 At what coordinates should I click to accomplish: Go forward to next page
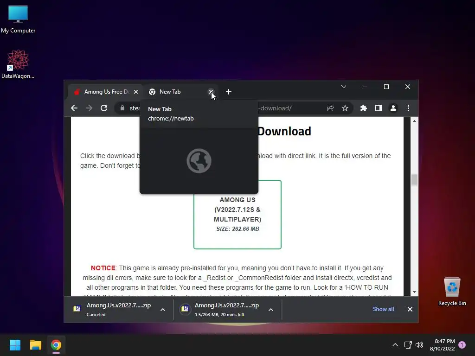[89, 108]
